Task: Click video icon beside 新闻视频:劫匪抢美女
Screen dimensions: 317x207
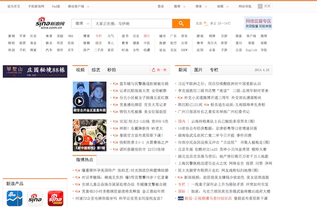Action: [x=180, y=178]
